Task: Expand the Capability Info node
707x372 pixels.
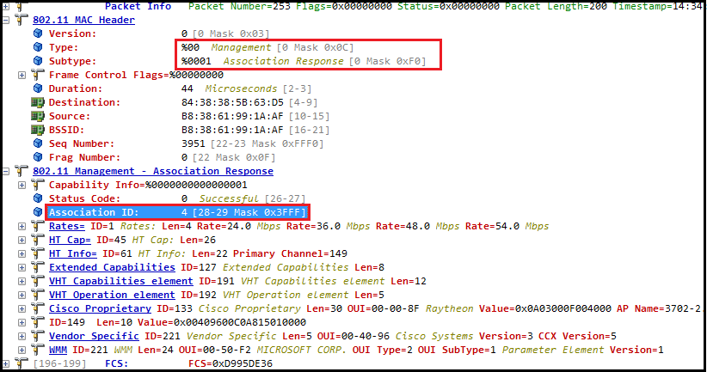Action: (22, 185)
